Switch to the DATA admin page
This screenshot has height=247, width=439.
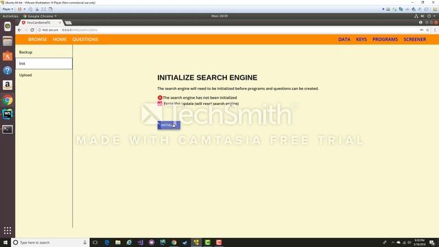(344, 40)
